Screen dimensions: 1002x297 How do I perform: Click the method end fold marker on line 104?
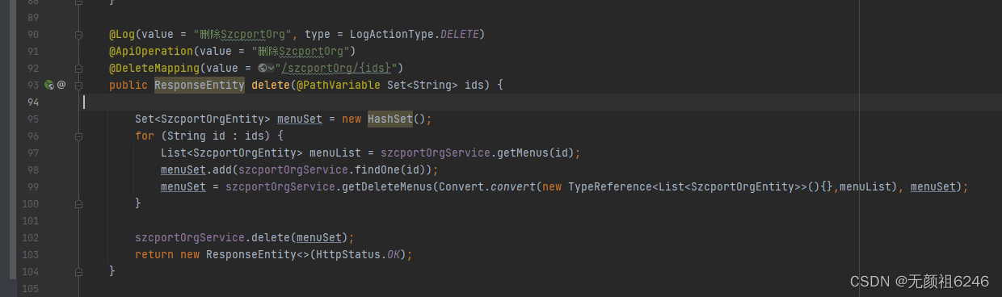[79, 271]
